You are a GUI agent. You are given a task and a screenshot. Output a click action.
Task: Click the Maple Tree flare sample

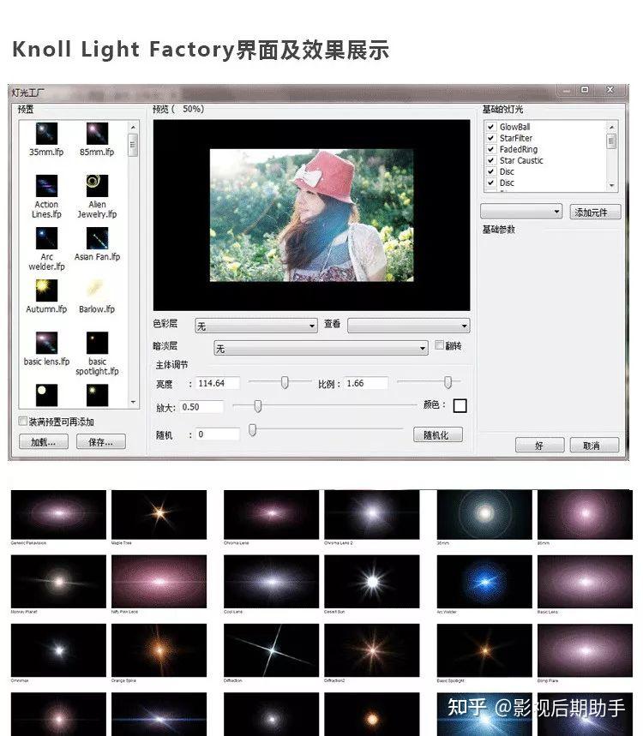pos(159,514)
